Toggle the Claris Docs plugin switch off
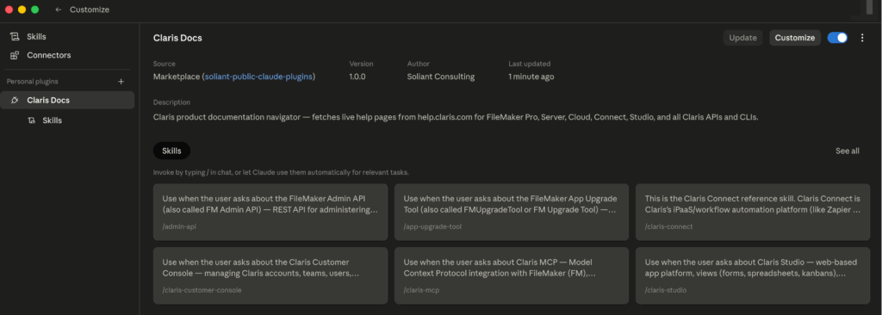The image size is (882, 315). [x=837, y=38]
